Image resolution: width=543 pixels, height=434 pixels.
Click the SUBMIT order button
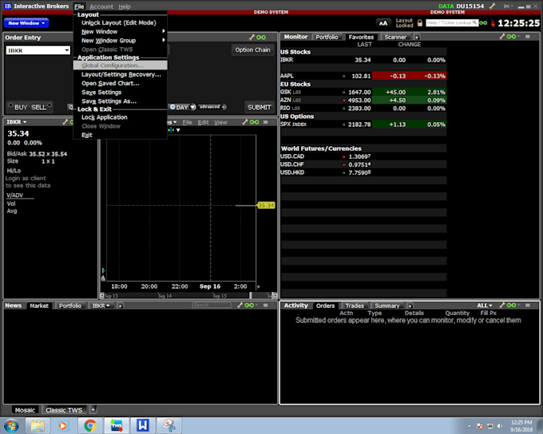[x=259, y=107]
